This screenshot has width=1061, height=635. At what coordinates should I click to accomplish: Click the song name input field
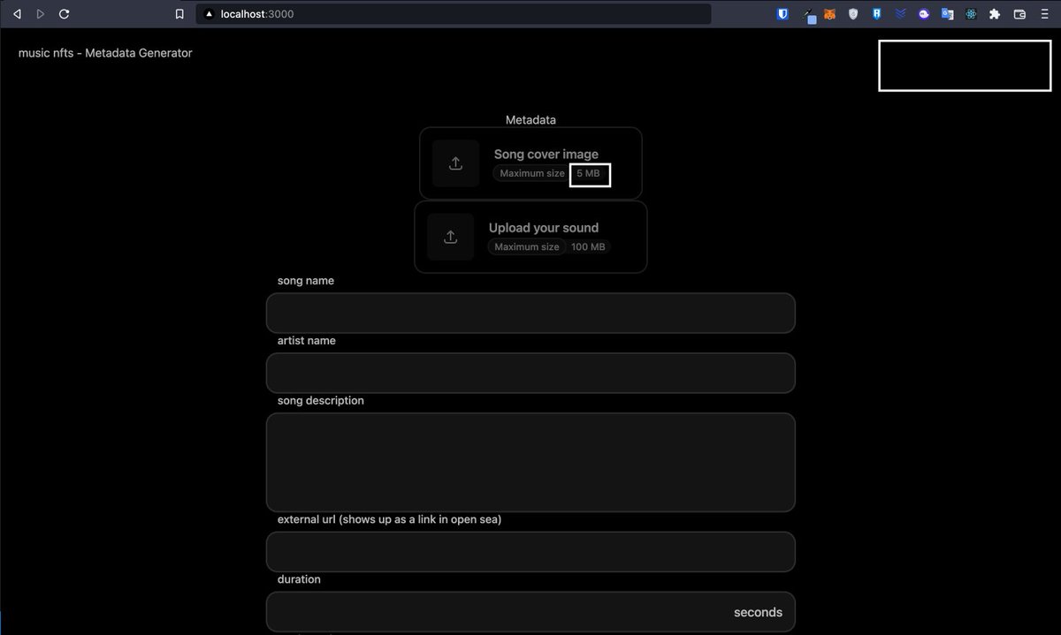pos(530,313)
